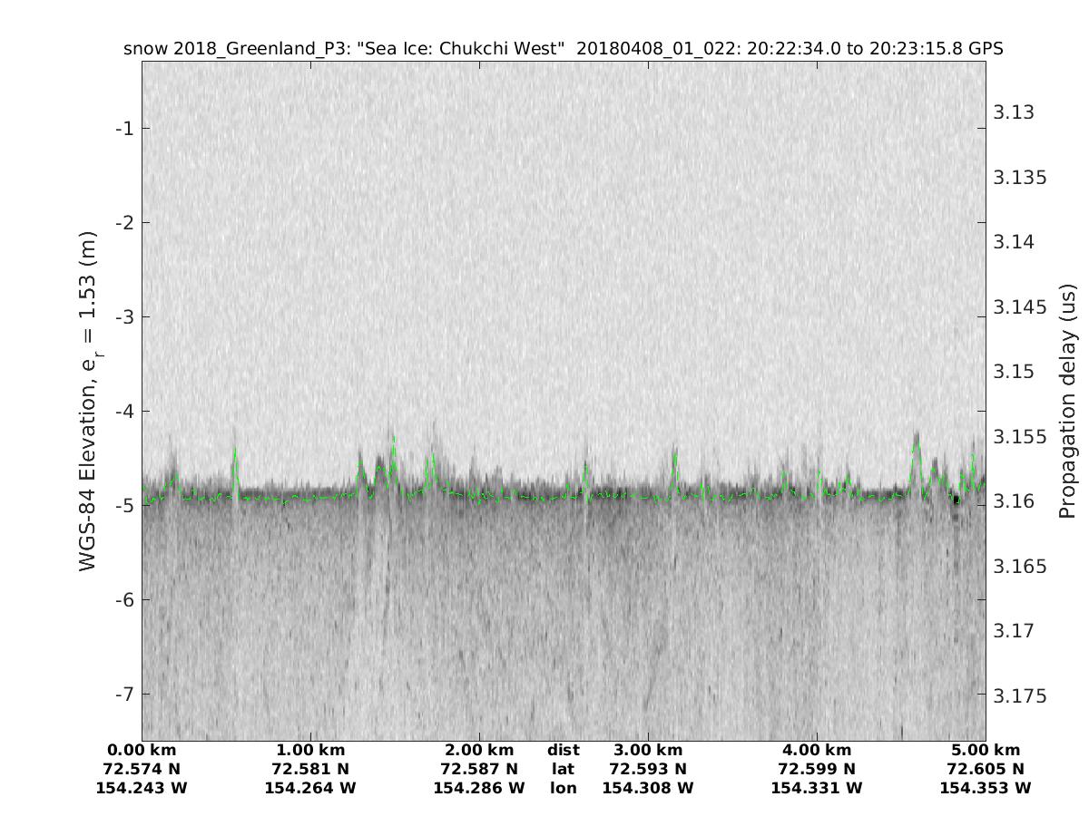This screenshot has width=1089, height=816.
Task: Click the WGS-84 Elevation y-axis label
Action: click(x=88, y=399)
